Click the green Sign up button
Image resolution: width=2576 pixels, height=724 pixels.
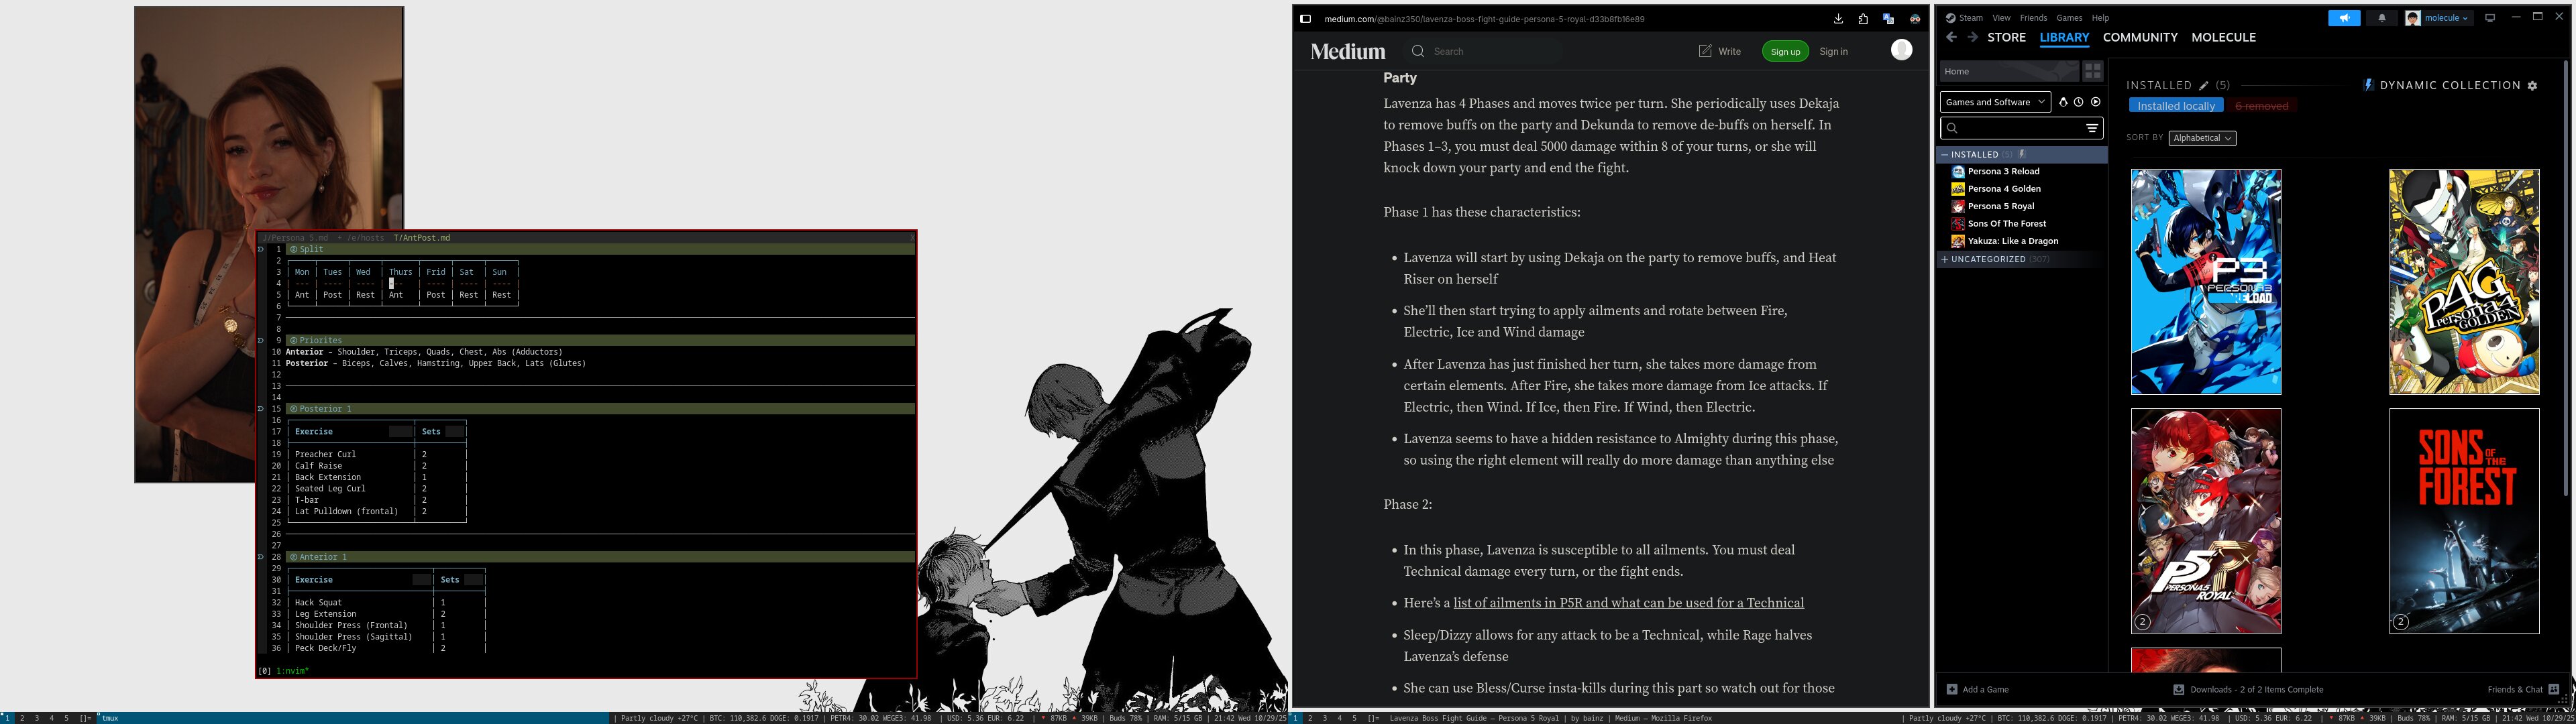pyautogui.click(x=1785, y=51)
